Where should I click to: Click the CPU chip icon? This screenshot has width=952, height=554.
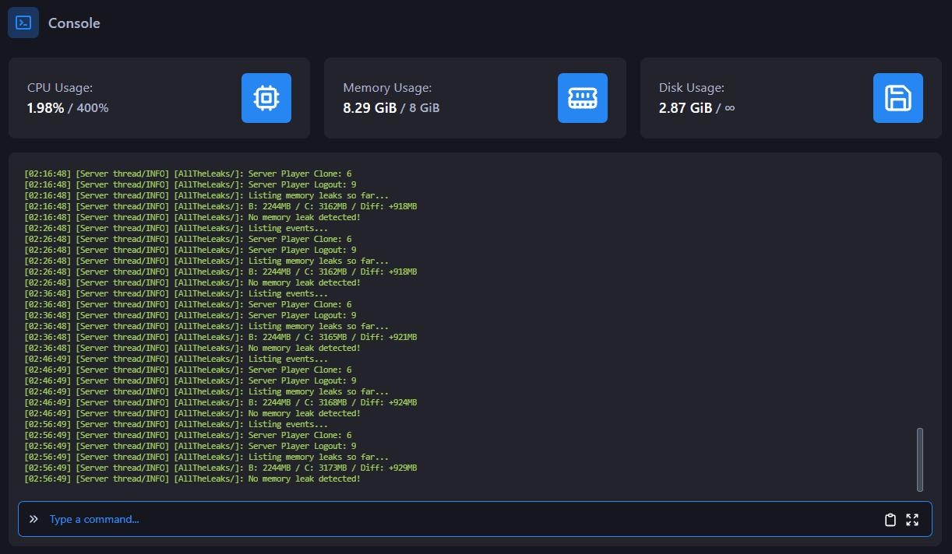[266, 98]
